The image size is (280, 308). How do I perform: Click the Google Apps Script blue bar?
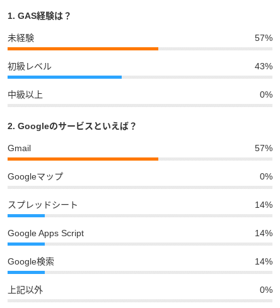(x=26, y=244)
